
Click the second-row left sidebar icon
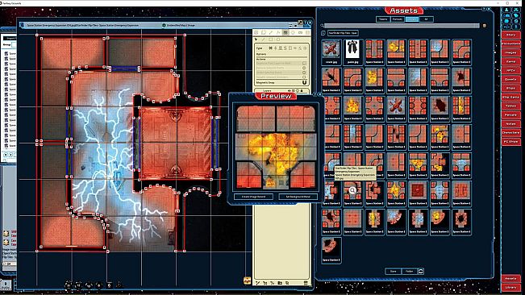coord(506,15)
